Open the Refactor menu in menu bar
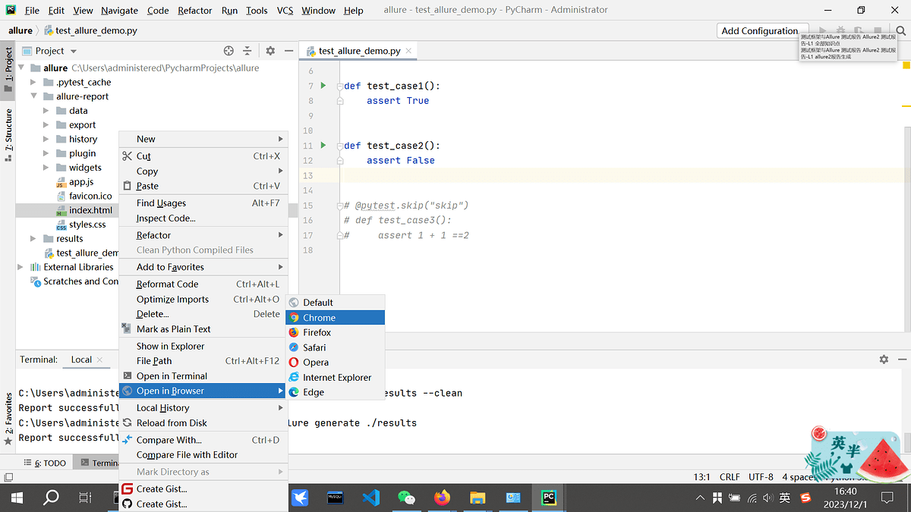This screenshot has width=911, height=512. [x=195, y=11]
